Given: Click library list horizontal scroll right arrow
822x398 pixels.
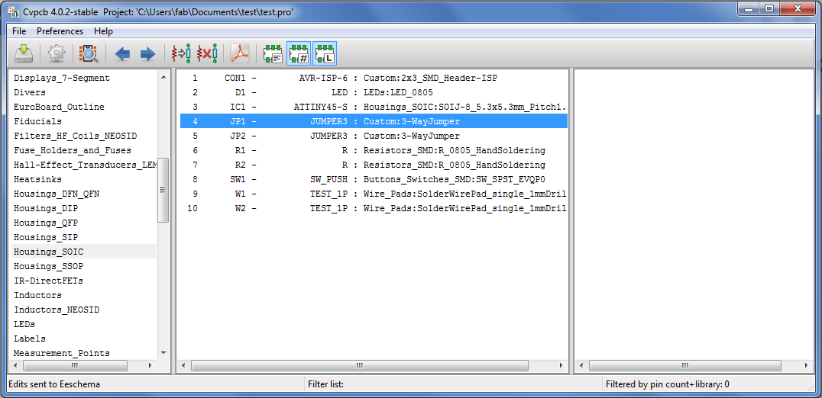Looking at the screenshot, I should [151, 365].
